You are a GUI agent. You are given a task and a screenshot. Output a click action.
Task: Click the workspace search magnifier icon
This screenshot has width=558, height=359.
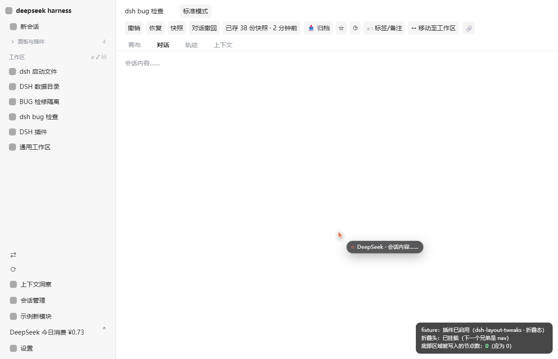93,57
